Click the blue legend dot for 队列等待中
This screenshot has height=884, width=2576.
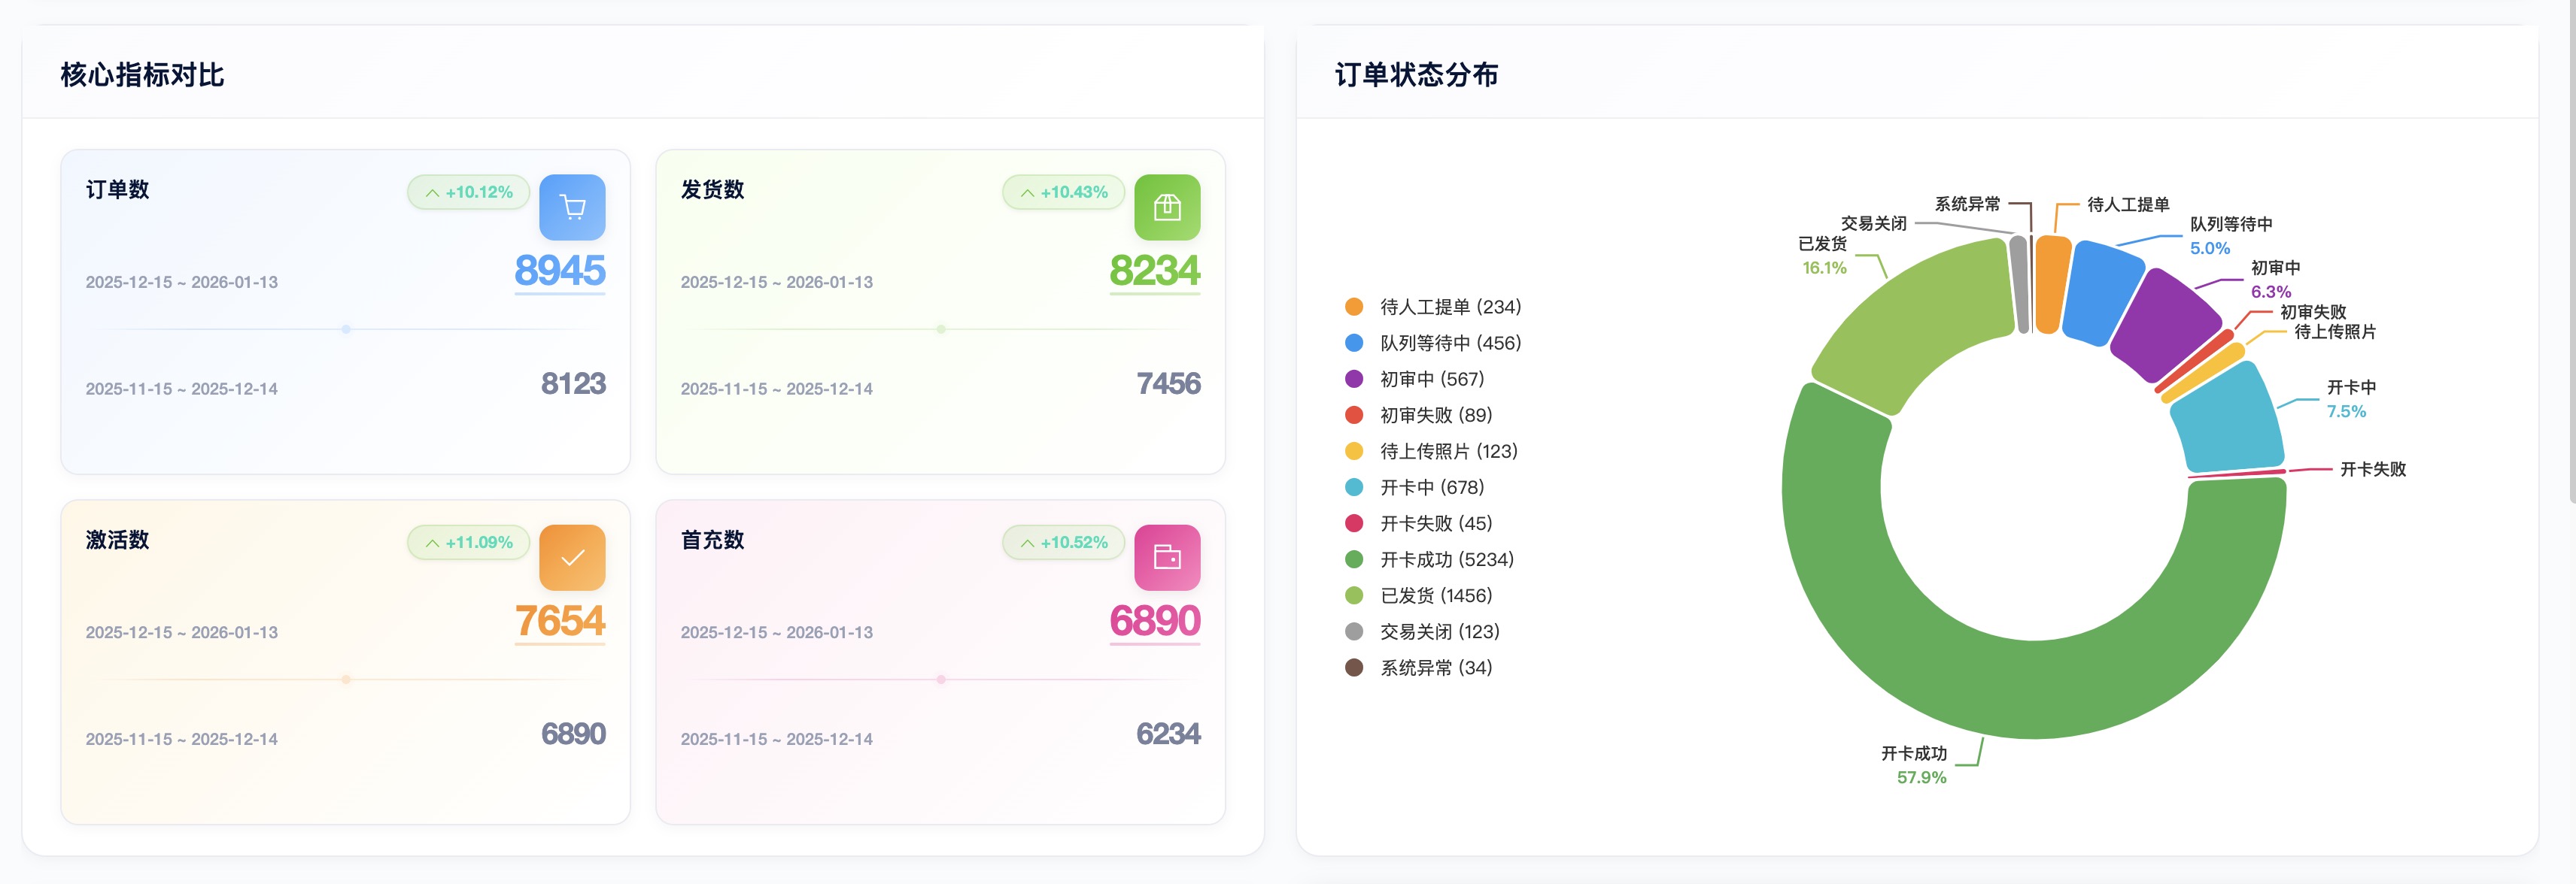[x=1354, y=343]
